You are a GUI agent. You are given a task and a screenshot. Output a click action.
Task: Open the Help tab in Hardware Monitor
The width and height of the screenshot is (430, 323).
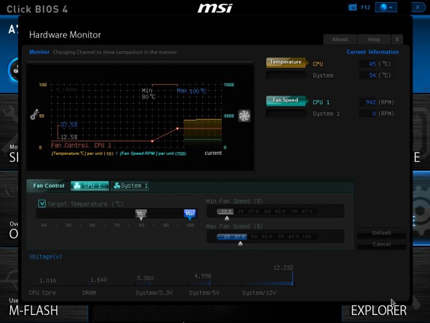(x=374, y=39)
